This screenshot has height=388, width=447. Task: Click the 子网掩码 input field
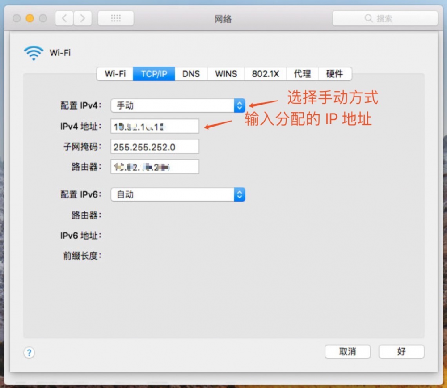click(154, 146)
